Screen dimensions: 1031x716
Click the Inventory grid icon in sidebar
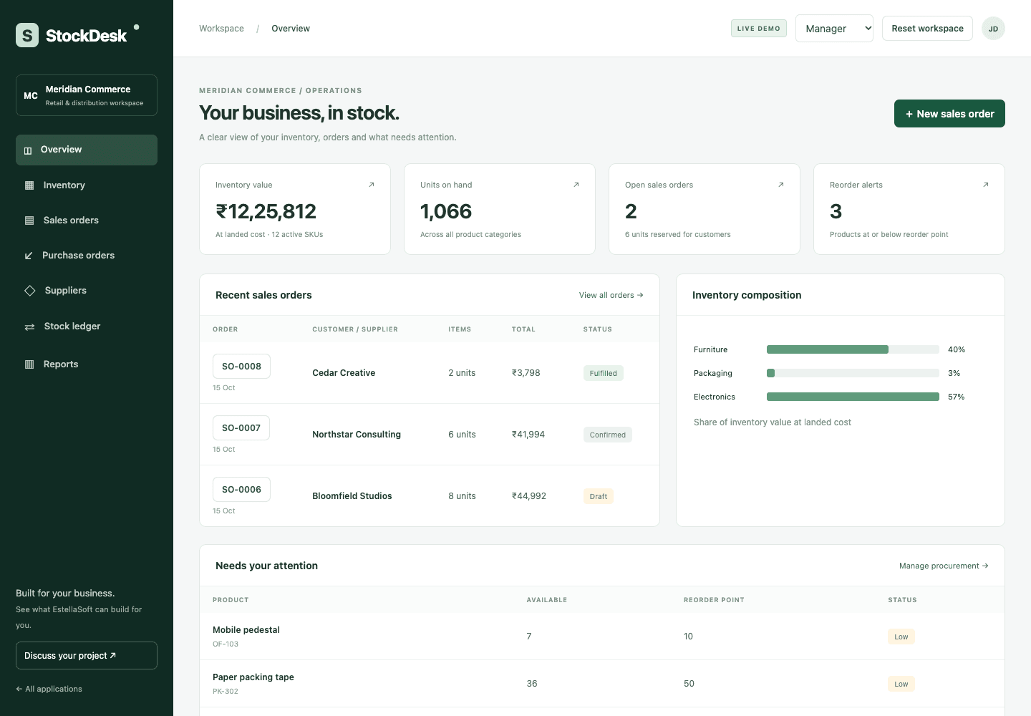[x=29, y=185]
